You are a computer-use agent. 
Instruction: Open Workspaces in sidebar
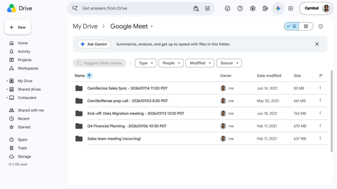tap(24, 68)
